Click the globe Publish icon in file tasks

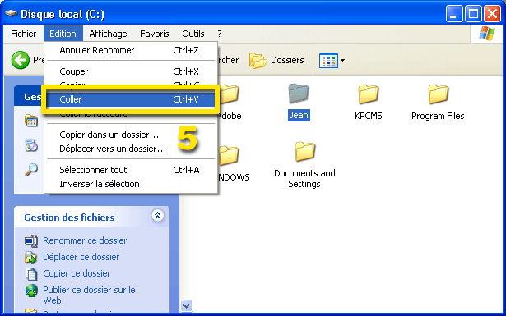31,291
